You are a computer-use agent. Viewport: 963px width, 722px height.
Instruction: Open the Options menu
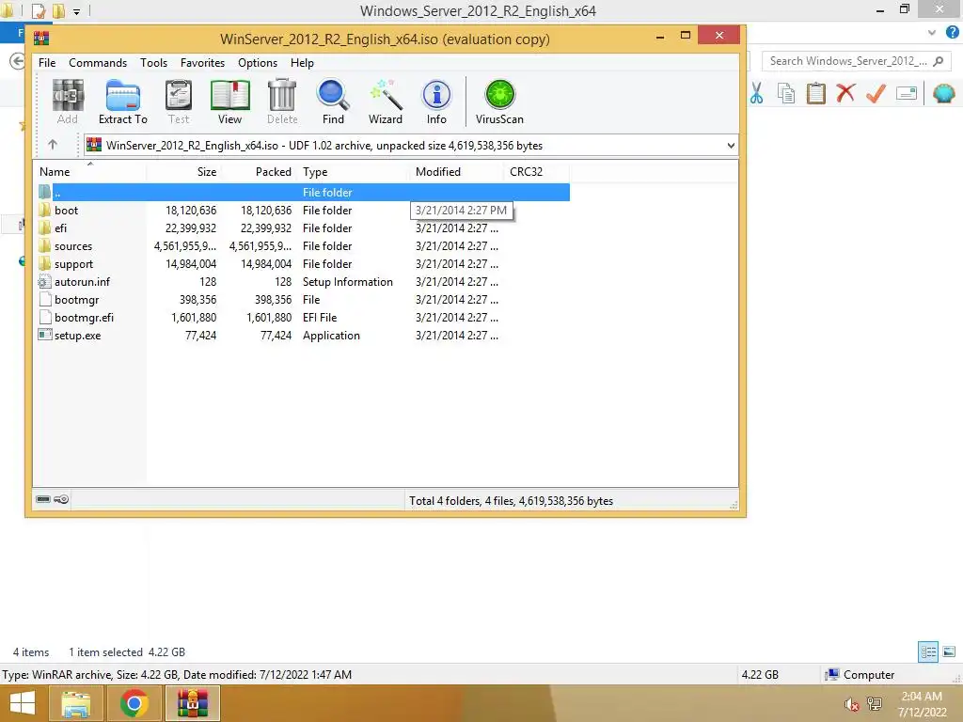point(258,63)
